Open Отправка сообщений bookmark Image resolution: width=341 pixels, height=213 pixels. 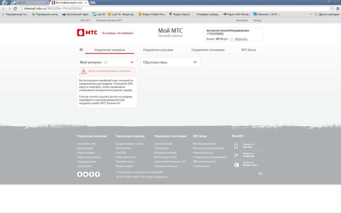point(206,14)
